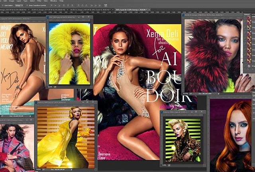The height and width of the screenshot is (172, 255).
Task: Click the Distribute right edges icon
Action: 100,6
